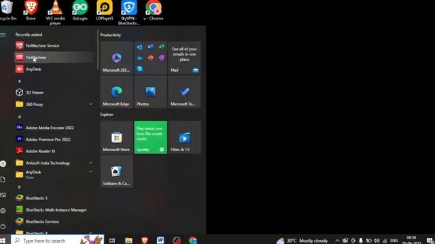Select the Brave desktop shortcut
The width and height of the screenshot is (435, 244).
coord(31,11)
